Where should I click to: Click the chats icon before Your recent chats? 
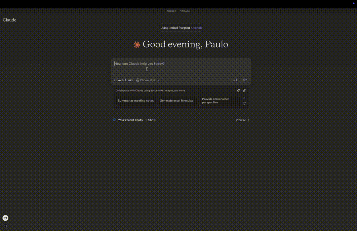(x=114, y=120)
